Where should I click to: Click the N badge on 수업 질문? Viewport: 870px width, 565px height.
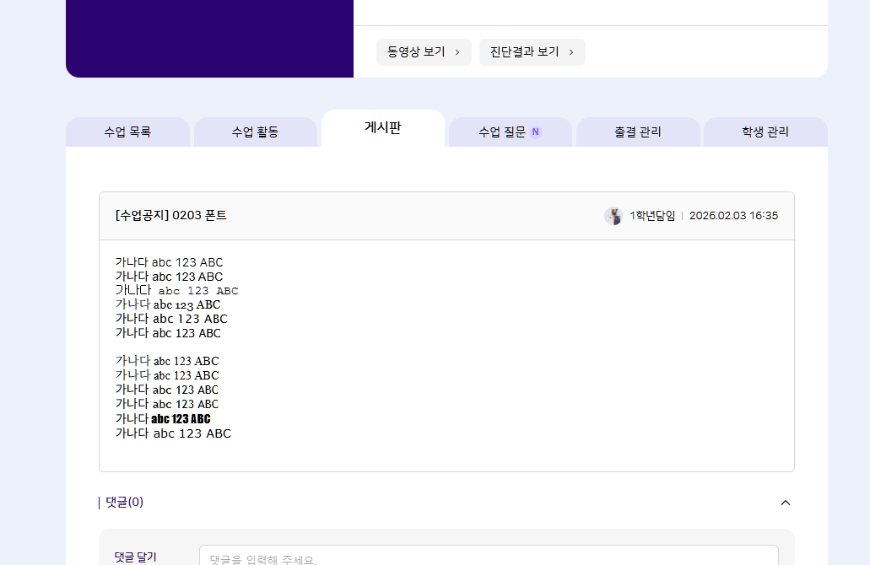pyautogui.click(x=535, y=132)
